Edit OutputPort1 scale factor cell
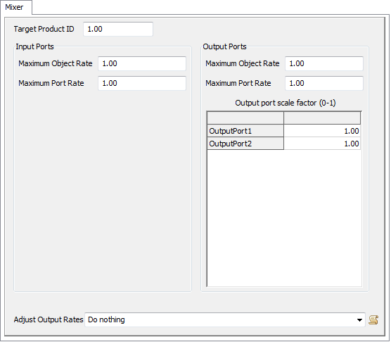 [322, 131]
